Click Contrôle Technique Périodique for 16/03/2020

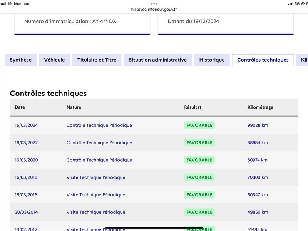tap(99, 160)
